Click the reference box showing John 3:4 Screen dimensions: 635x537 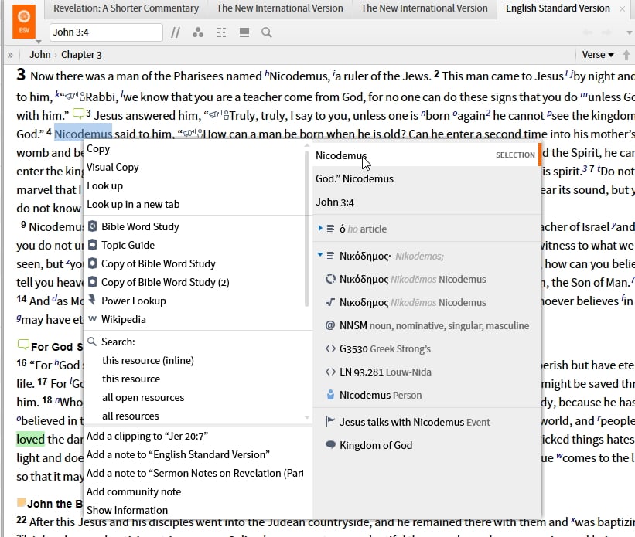pos(106,32)
